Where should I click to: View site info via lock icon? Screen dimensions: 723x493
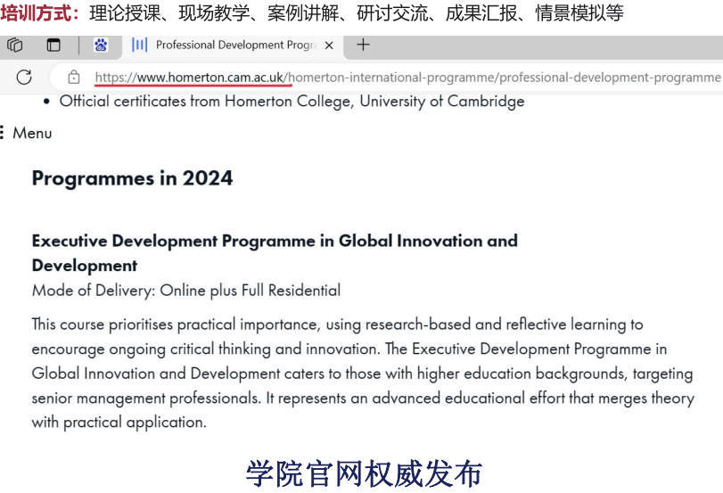(74, 77)
